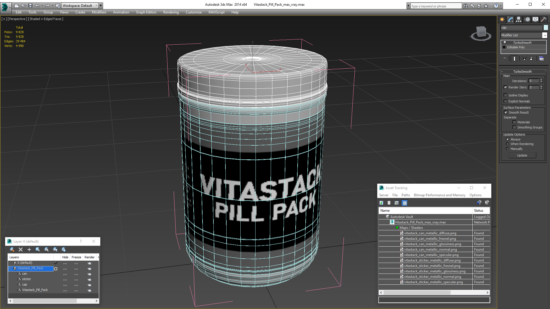The image size is (550, 309).
Task: Open the Create command panel tab
Action: point(502,19)
